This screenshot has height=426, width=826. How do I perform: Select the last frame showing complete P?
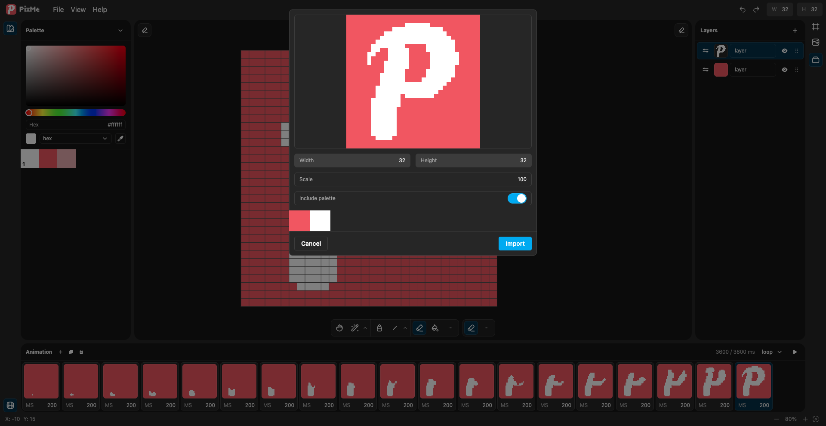pos(754,381)
